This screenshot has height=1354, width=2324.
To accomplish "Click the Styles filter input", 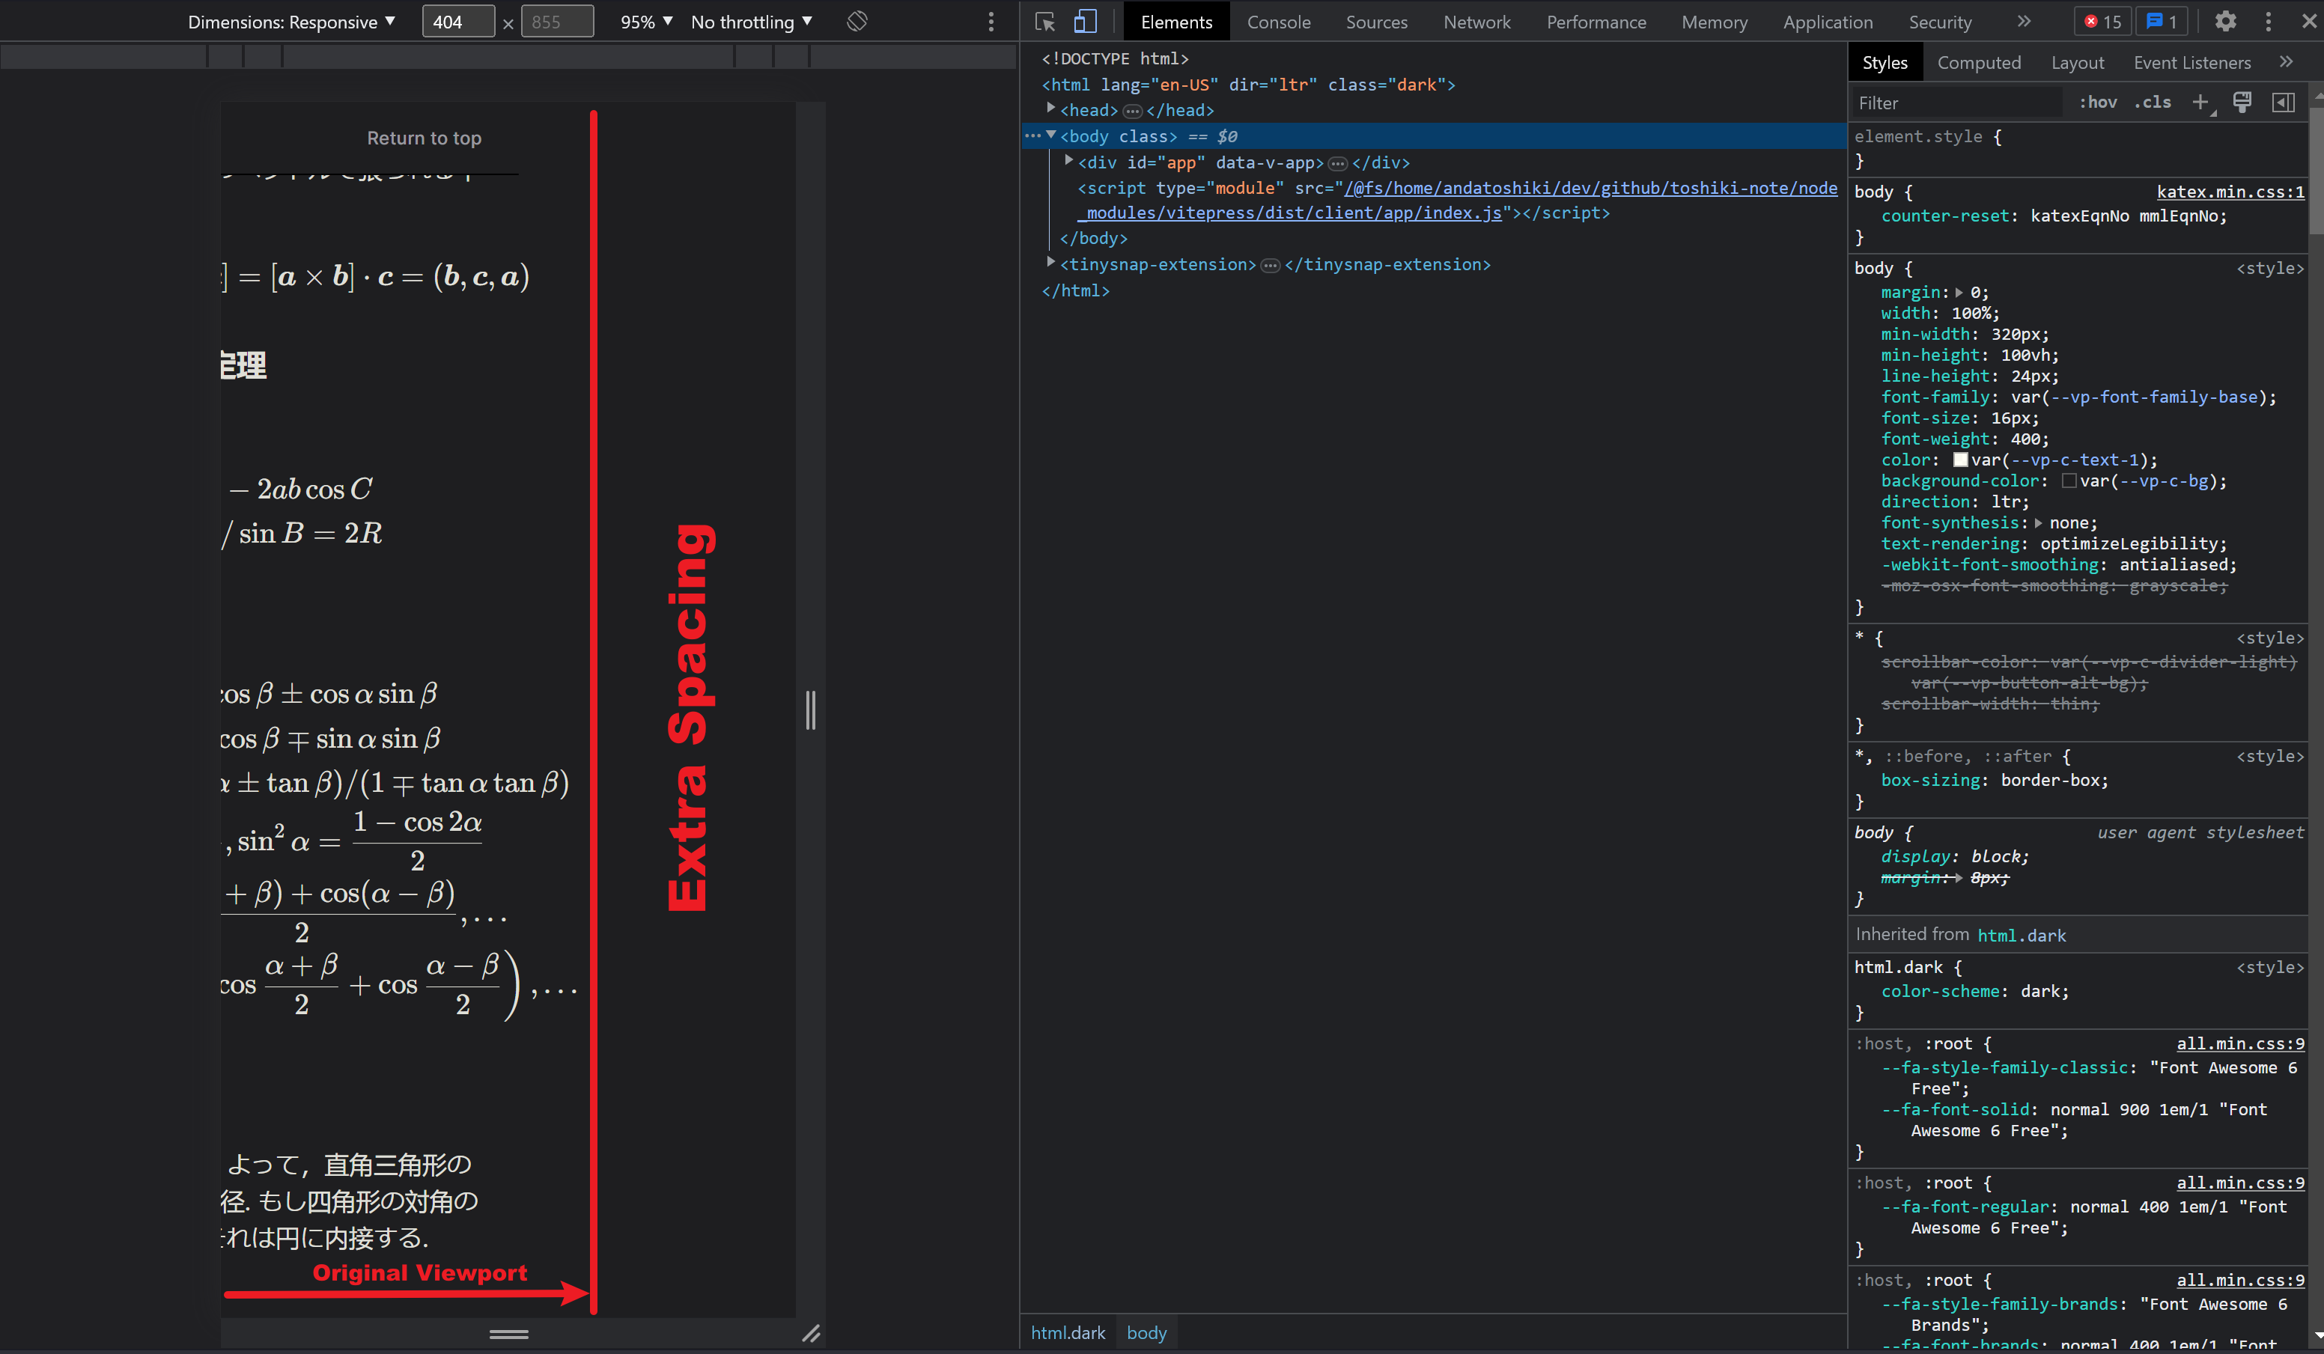I will click(x=1957, y=103).
